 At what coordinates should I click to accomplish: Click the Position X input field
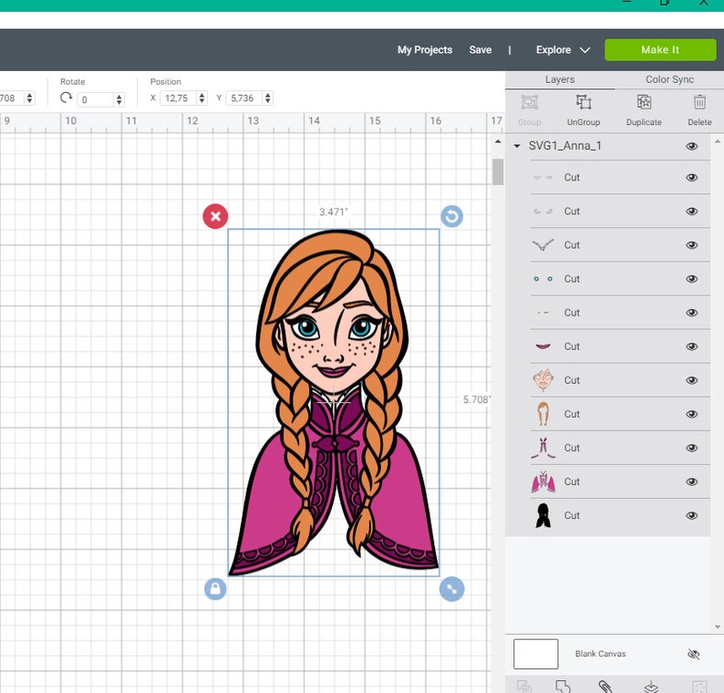[x=179, y=98]
